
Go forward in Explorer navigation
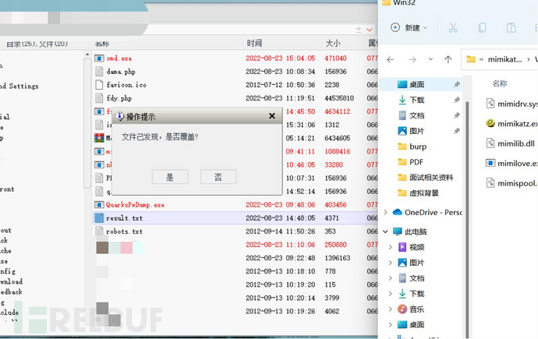tap(412, 60)
